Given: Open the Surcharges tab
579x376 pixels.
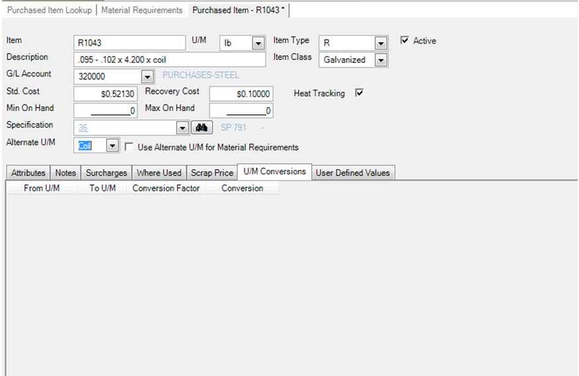Looking at the screenshot, I should pos(106,173).
